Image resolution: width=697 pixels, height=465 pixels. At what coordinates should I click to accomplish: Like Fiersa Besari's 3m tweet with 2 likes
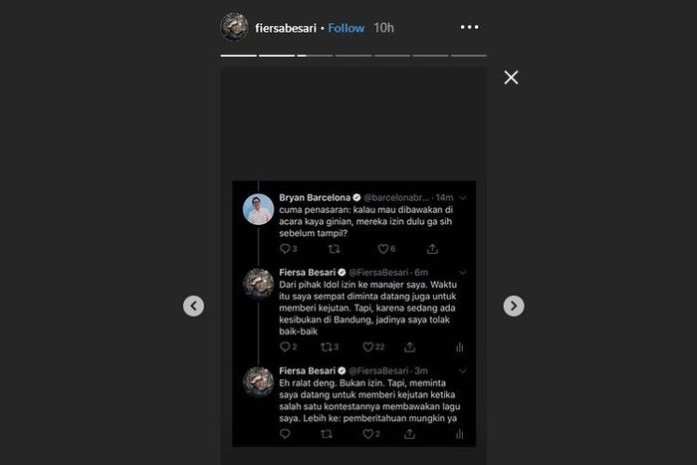[x=366, y=434]
